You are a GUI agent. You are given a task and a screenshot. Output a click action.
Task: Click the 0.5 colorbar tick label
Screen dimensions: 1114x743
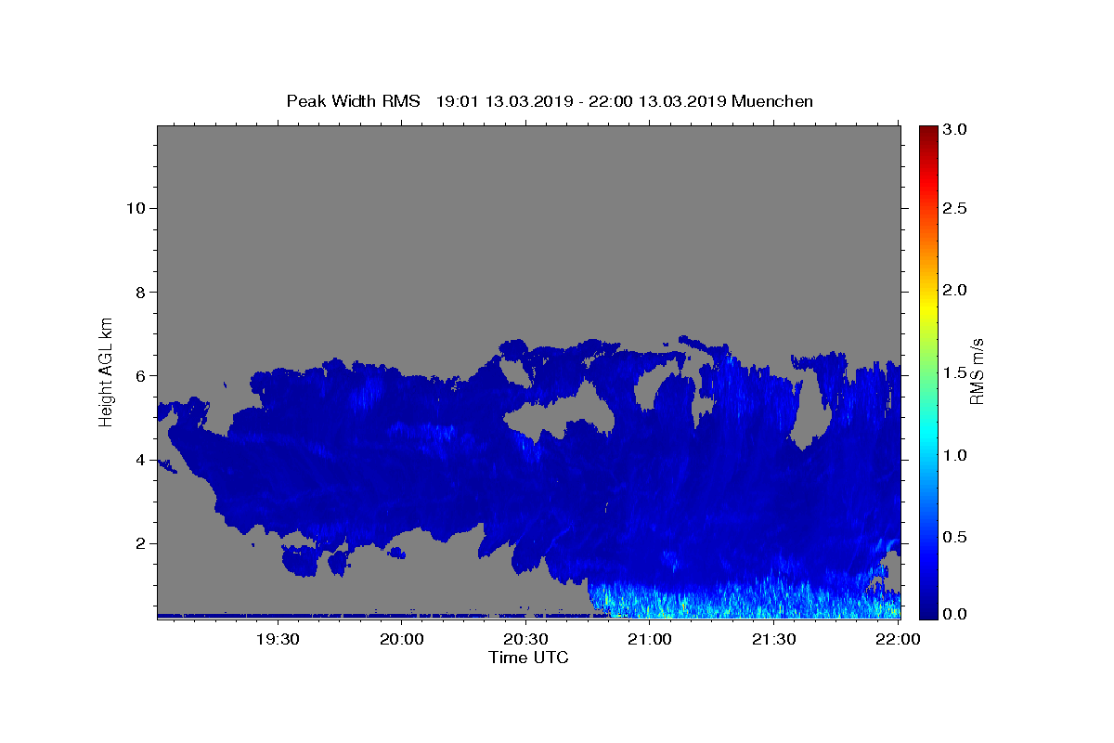click(956, 538)
